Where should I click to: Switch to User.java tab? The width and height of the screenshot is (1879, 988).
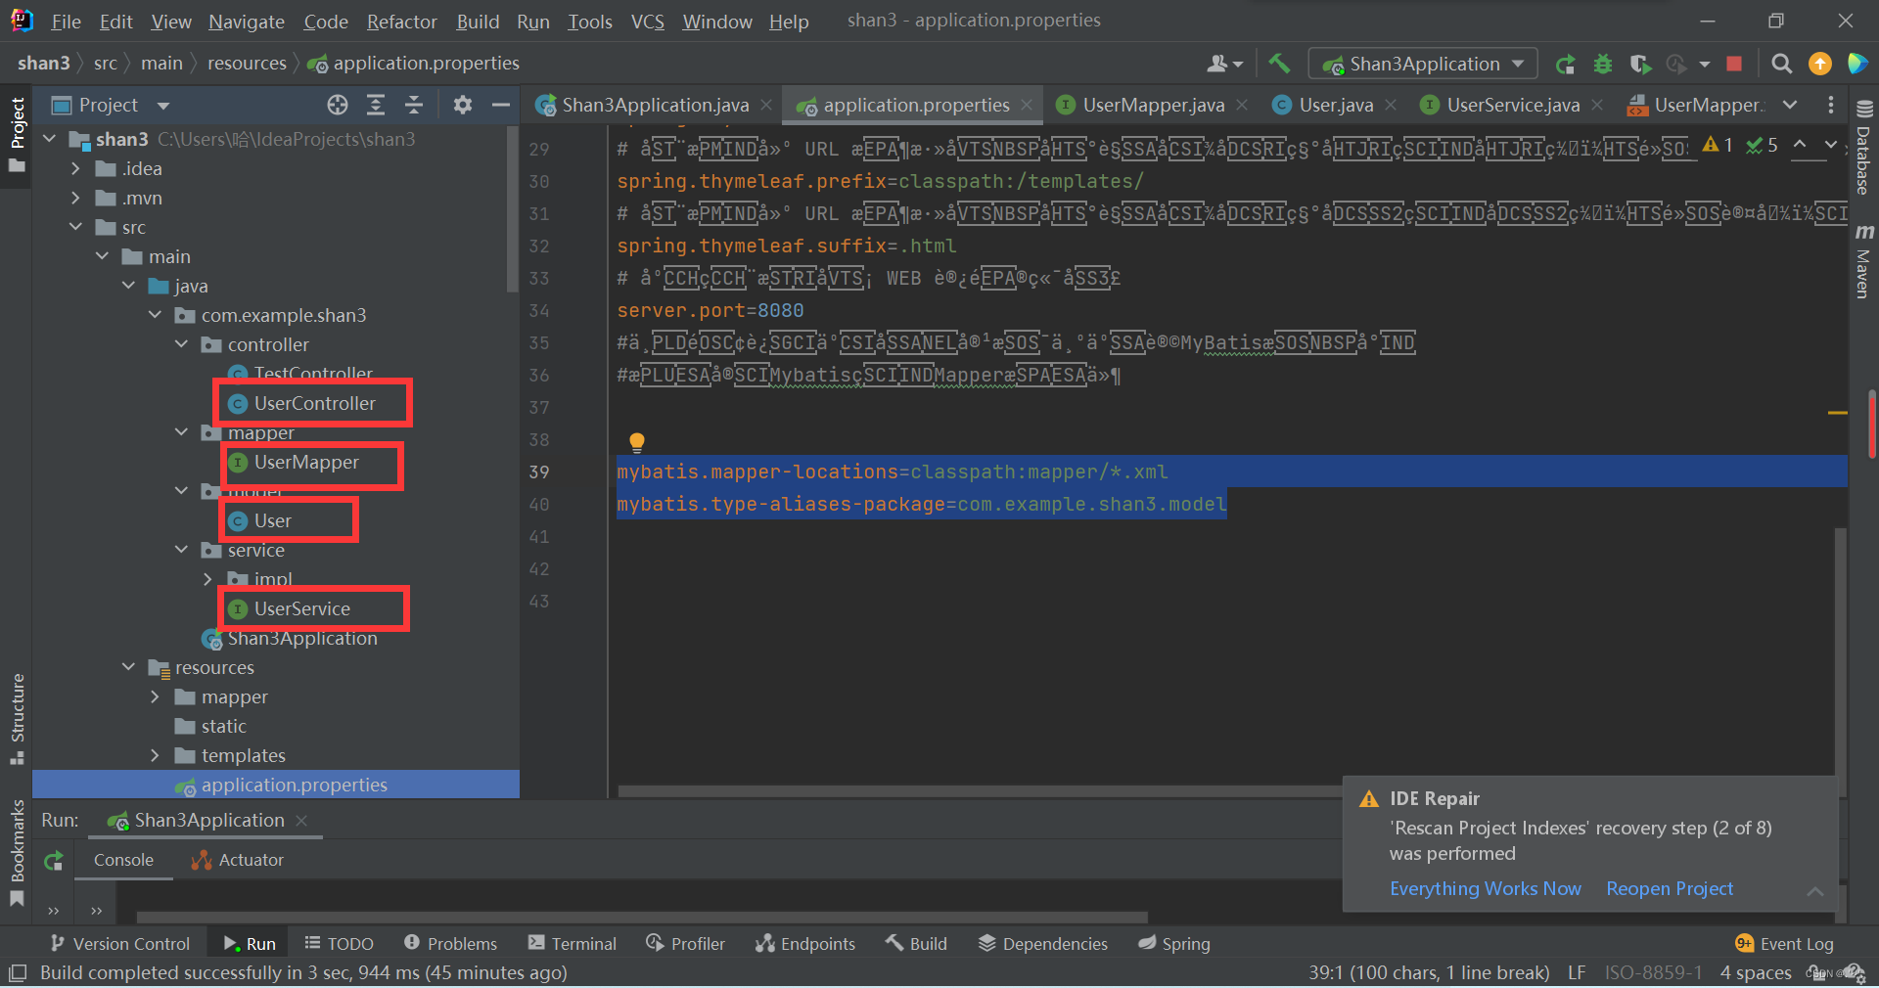tap(1335, 105)
